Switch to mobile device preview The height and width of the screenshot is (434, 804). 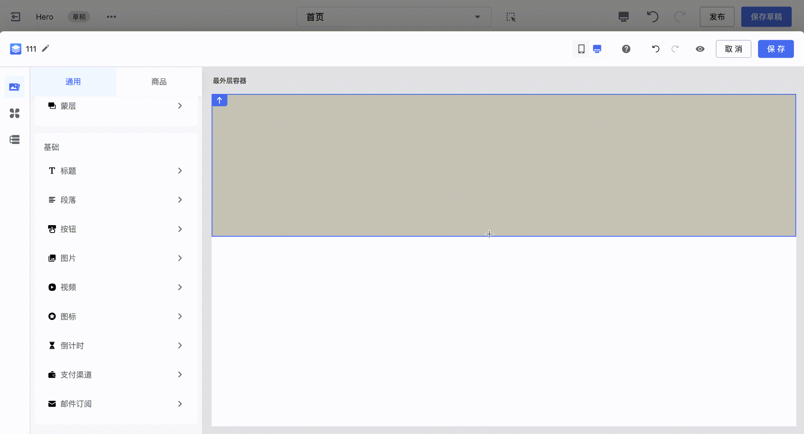coord(581,49)
